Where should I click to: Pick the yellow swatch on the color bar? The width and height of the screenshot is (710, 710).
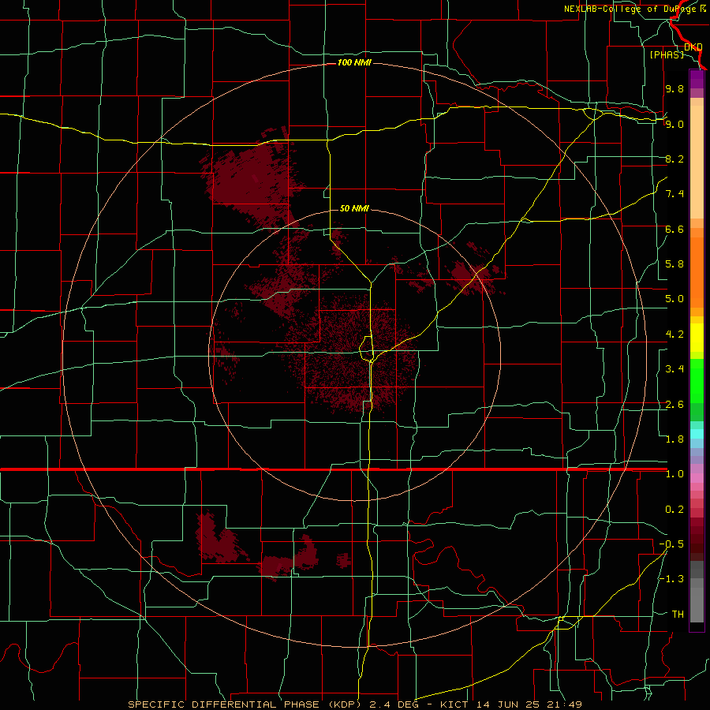pyautogui.click(x=697, y=338)
